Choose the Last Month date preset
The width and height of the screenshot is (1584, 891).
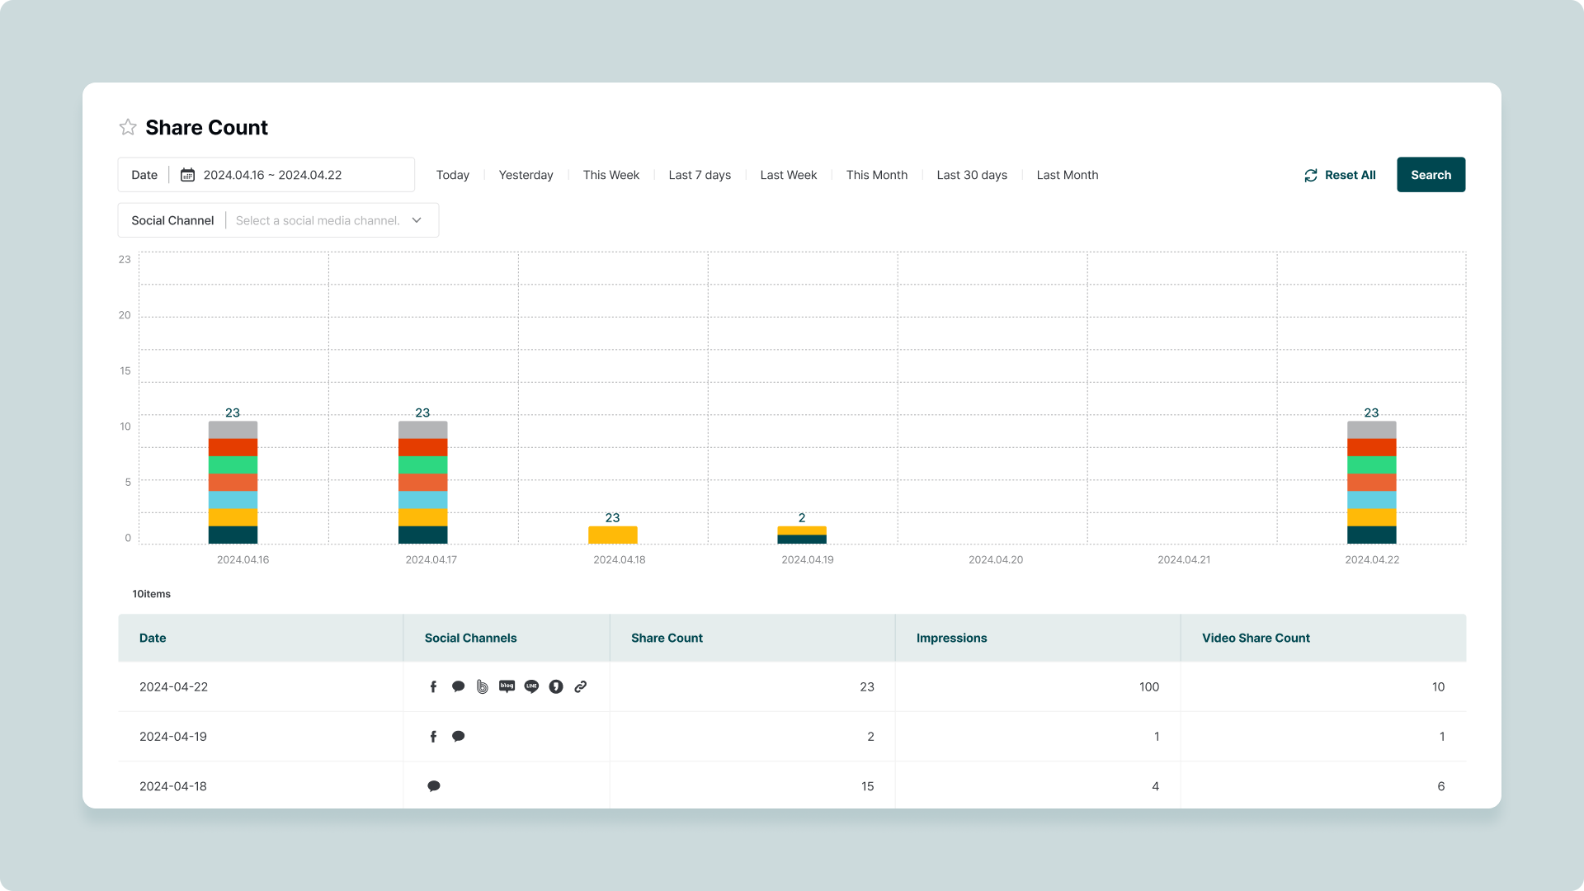(1067, 175)
